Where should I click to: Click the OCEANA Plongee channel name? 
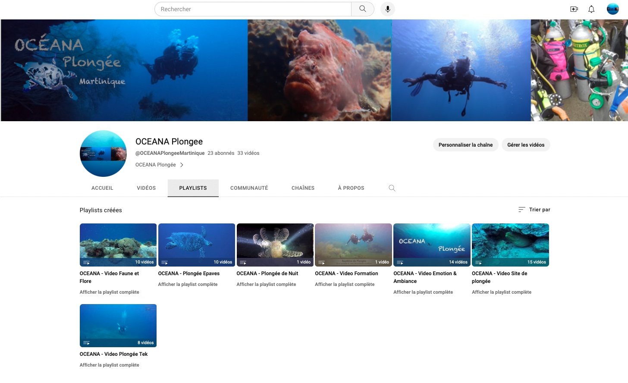(169, 141)
